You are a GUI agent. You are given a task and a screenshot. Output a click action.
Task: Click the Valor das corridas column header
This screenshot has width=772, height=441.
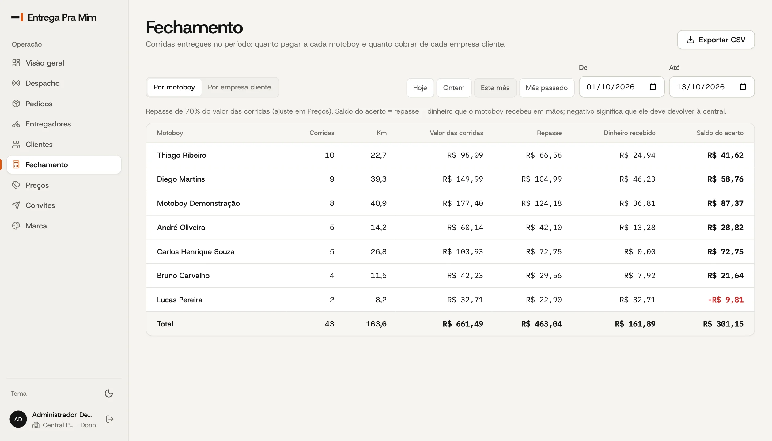(x=456, y=133)
